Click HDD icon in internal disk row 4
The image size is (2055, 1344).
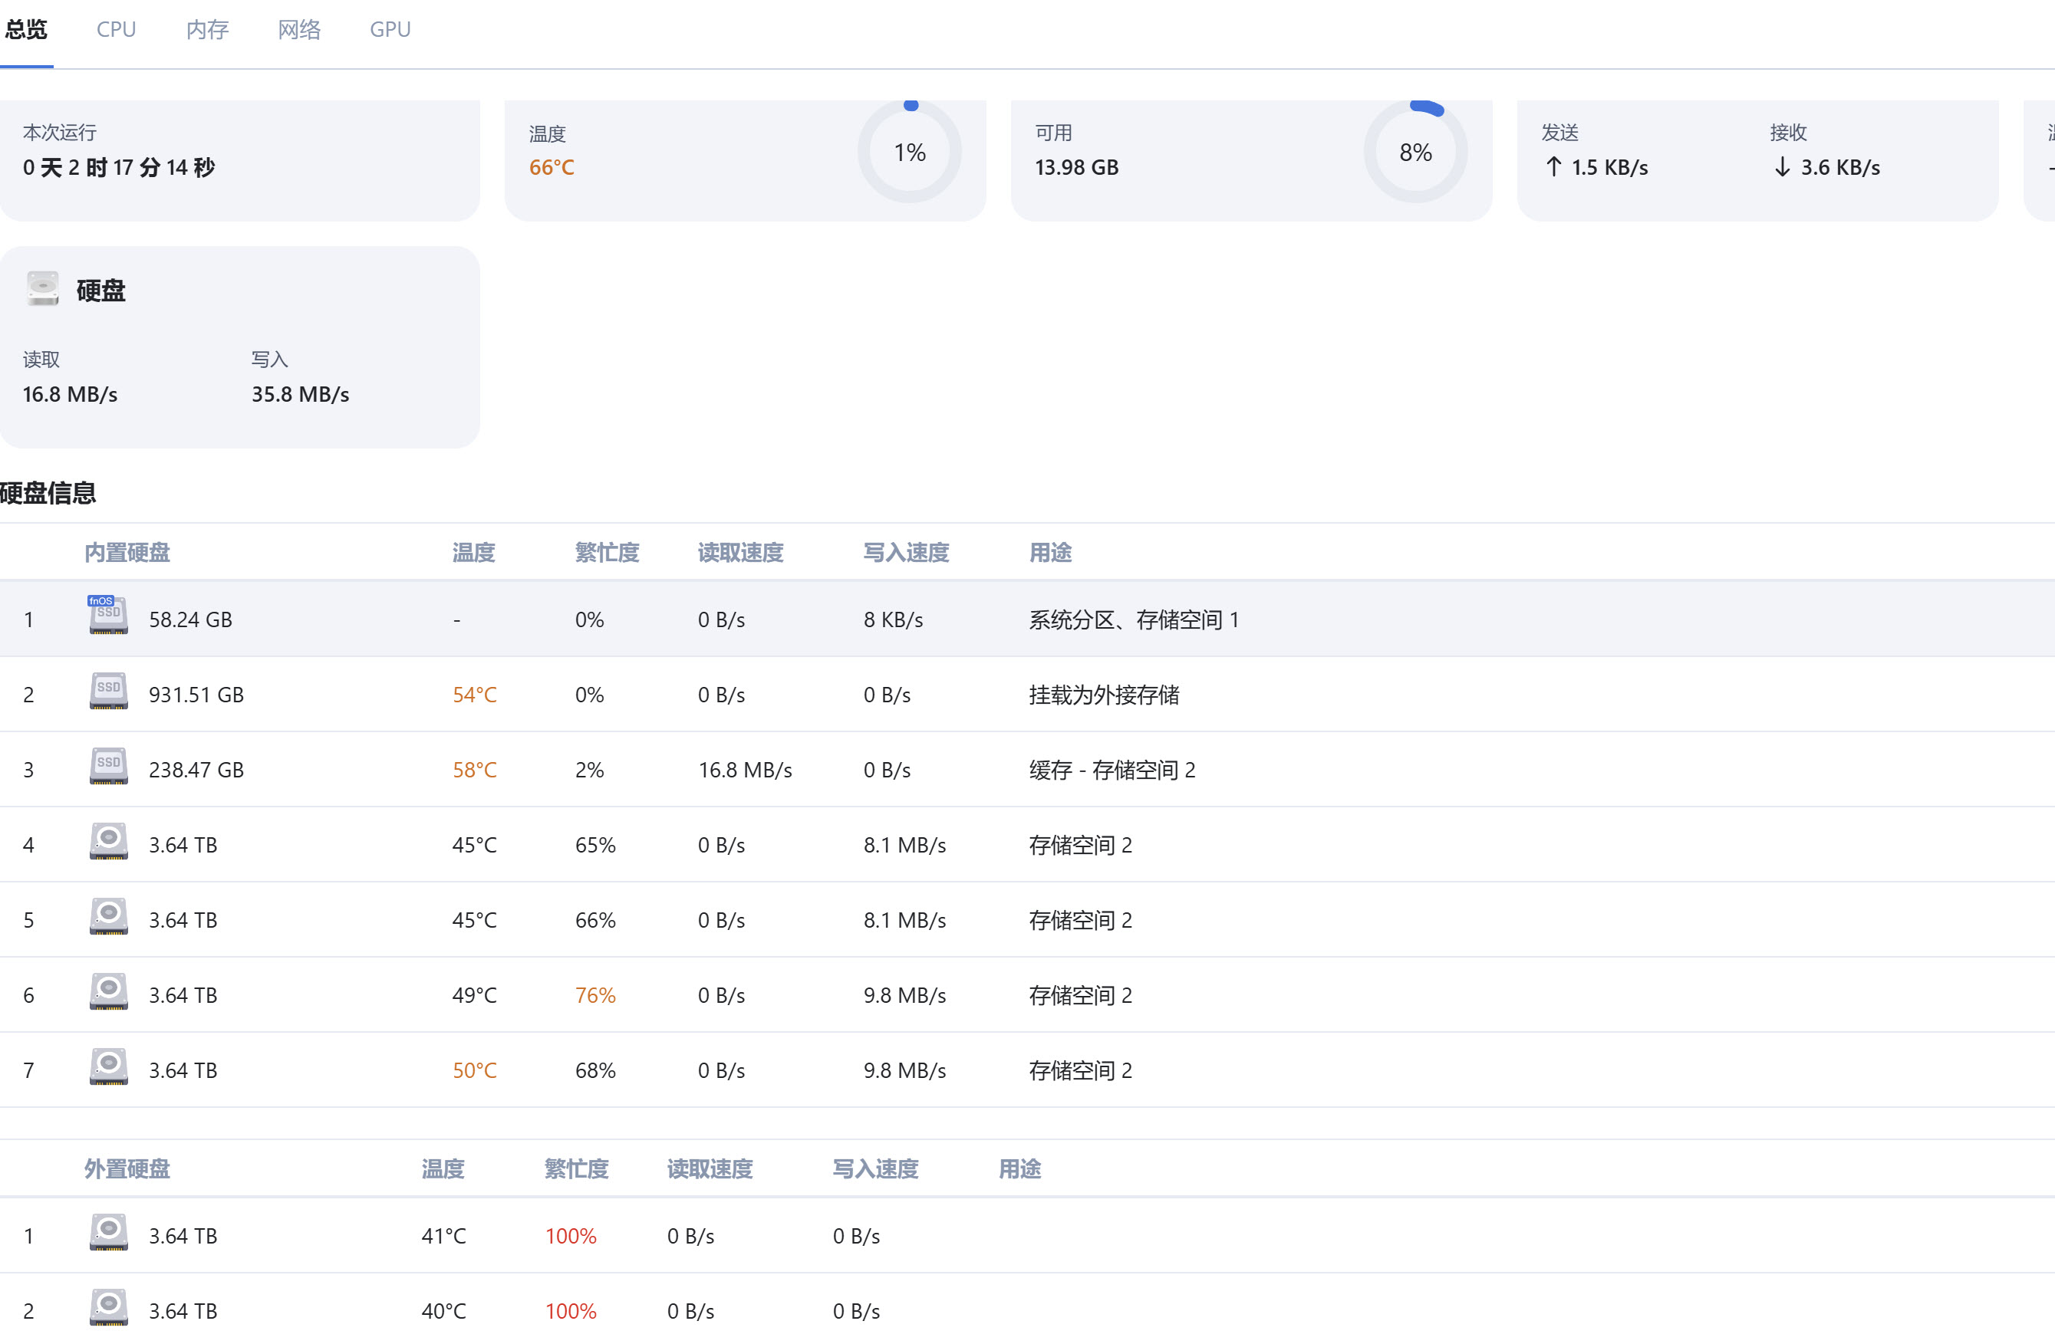click(109, 842)
